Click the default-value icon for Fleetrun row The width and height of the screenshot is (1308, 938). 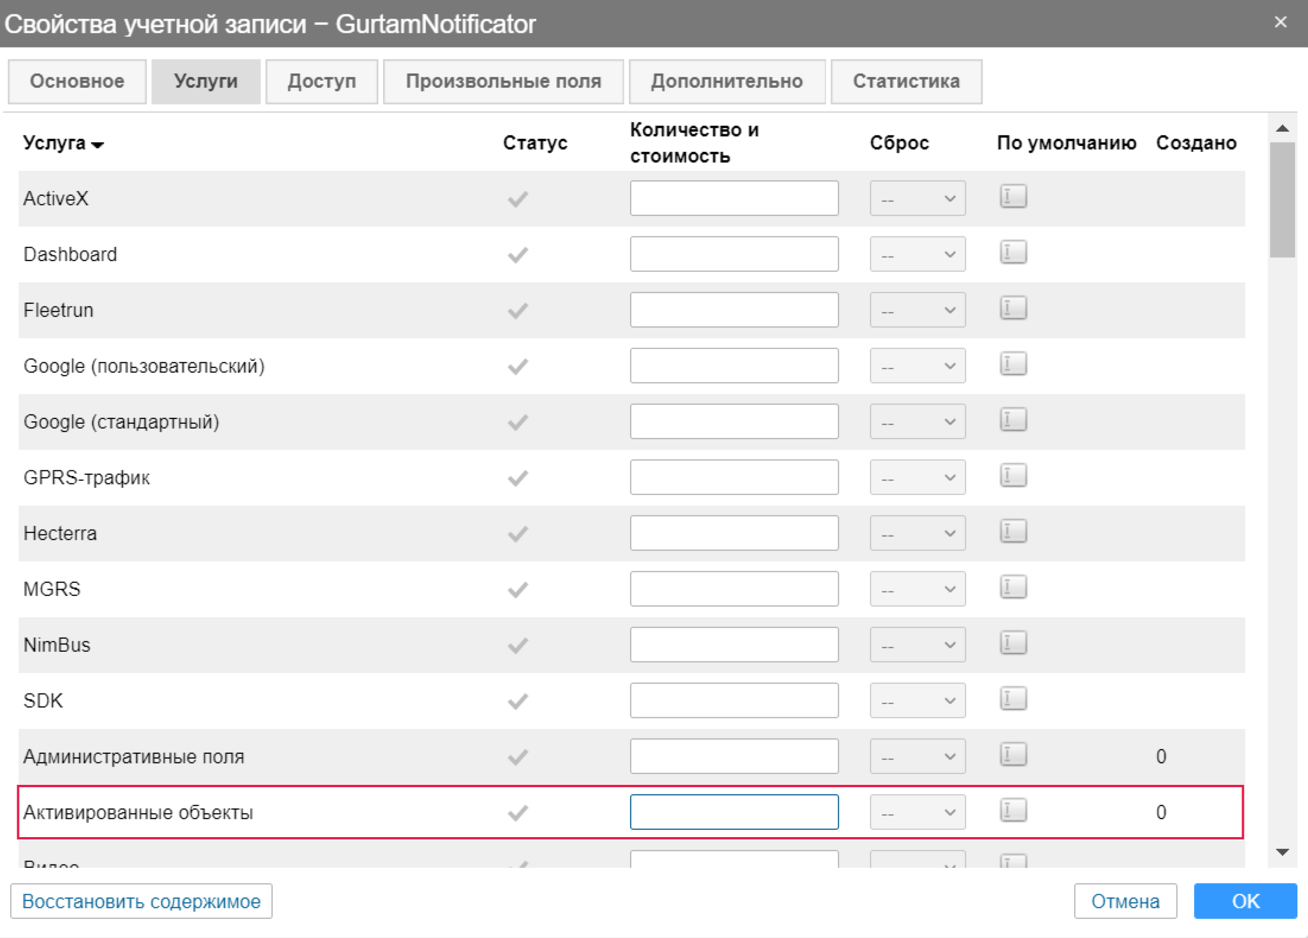1013,308
